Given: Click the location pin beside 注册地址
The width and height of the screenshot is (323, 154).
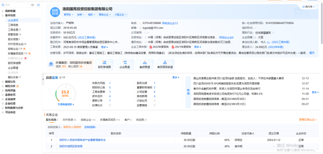Looking at the screenshot, I should pyautogui.click(x=146, y=37).
